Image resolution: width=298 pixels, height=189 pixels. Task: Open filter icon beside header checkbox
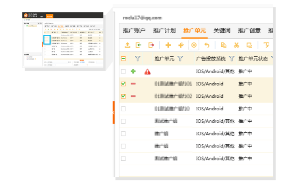click(137, 58)
